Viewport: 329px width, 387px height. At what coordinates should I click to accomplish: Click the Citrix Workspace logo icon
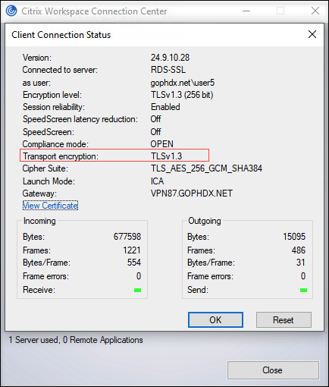(11, 11)
